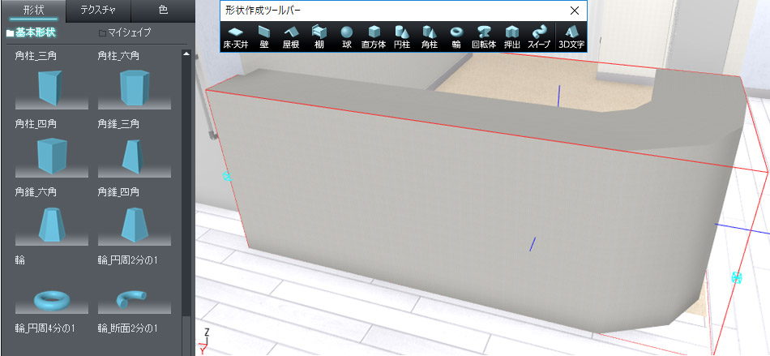Choose the 直方体 (cuboid) tool
Viewport: 770px width, 356px height.
[x=374, y=36]
